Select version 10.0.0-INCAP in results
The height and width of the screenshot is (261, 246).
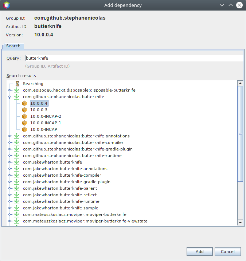[x=43, y=129]
